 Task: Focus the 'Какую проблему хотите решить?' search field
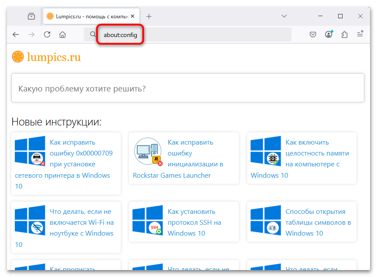tap(188, 88)
